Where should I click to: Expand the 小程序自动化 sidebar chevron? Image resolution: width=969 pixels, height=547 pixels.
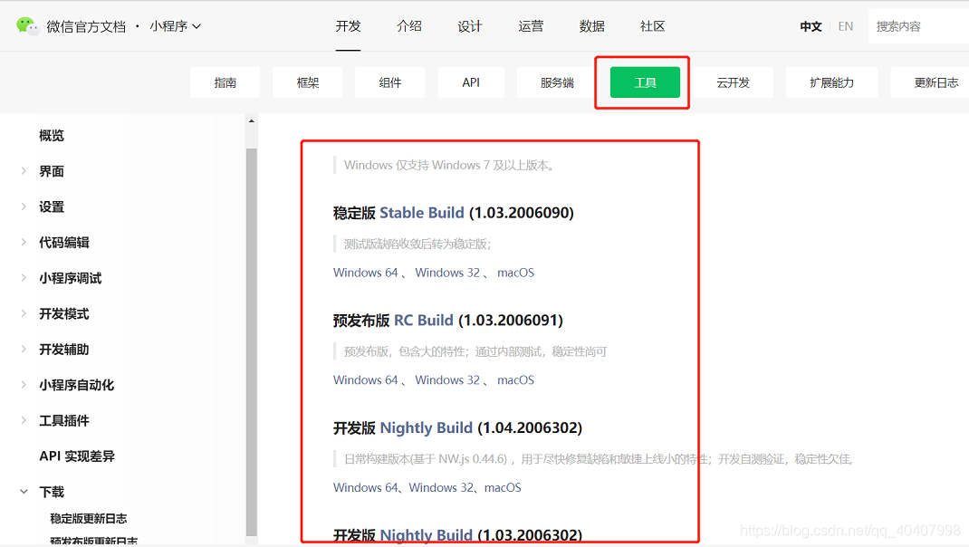pos(24,385)
